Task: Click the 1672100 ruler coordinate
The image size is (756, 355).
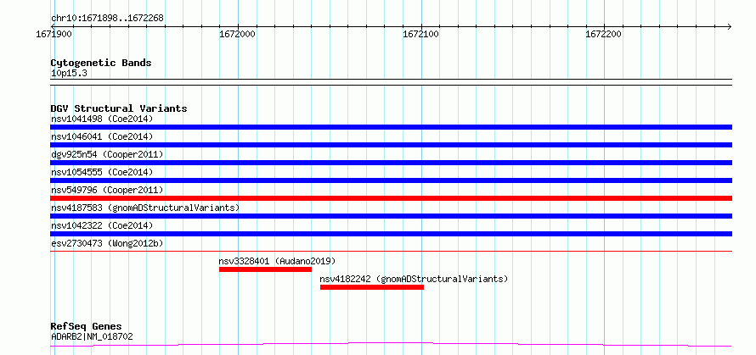Action: coord(420,35)
